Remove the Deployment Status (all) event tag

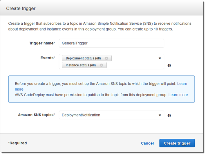(106, 58)
